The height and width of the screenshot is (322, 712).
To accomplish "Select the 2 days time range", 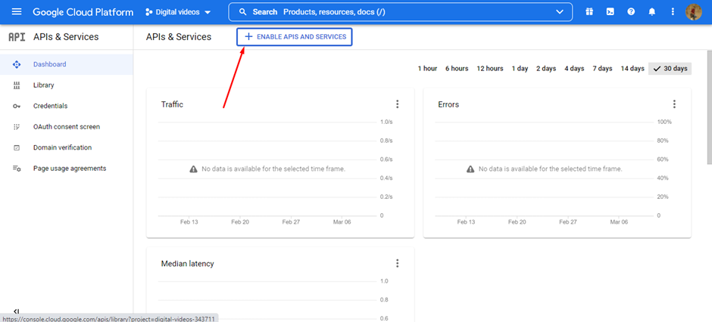I will (546, 69).
